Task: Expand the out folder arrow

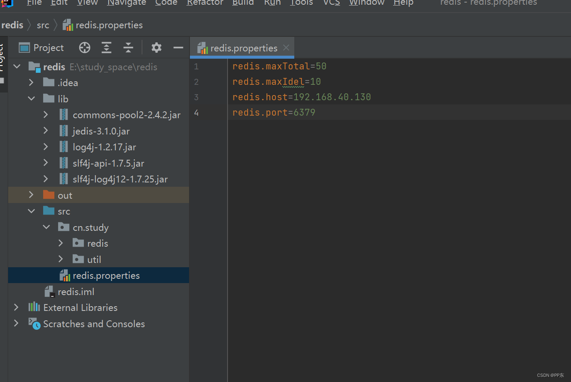Action: (31, 195)
